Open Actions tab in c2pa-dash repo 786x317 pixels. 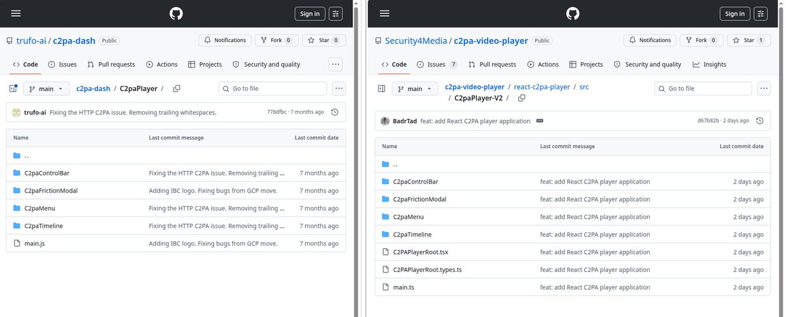pyautogui.click(x=162, y=64)
